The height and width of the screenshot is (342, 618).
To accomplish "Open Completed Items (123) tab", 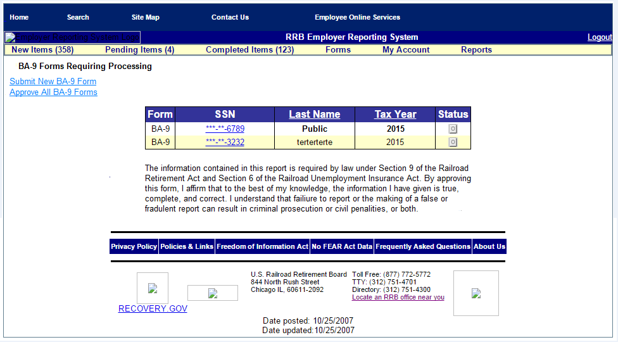I will point(249,50).
